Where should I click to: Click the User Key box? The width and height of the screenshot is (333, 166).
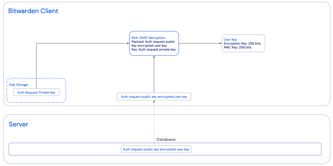243,43
